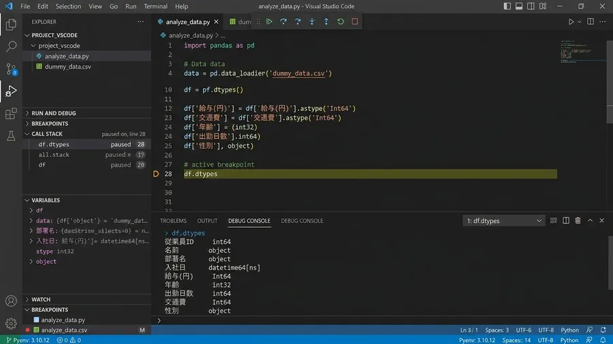Open editor More Actions ellipsis
613x344 pixels.
(x=603, y=22)
